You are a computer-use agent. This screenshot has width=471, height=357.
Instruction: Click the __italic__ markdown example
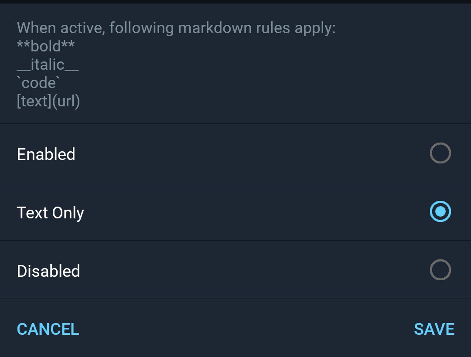pos(48,65)
